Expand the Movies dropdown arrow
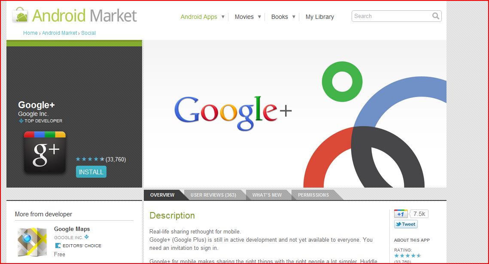The height and width of the screenshot is (264, 489). 259,17
